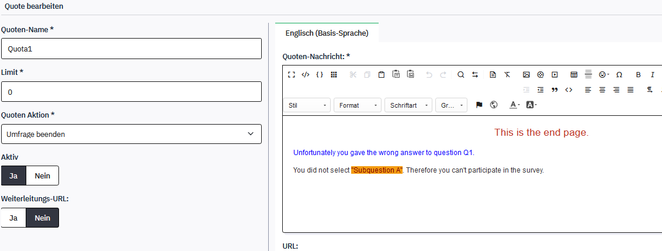Paste from the clipboard icon

(x=381, y=74)
